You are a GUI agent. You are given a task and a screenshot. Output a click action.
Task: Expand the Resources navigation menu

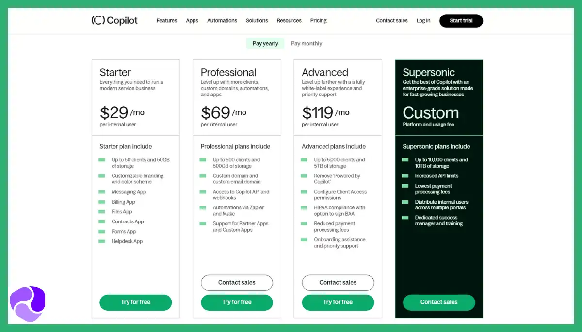point(289,21)
